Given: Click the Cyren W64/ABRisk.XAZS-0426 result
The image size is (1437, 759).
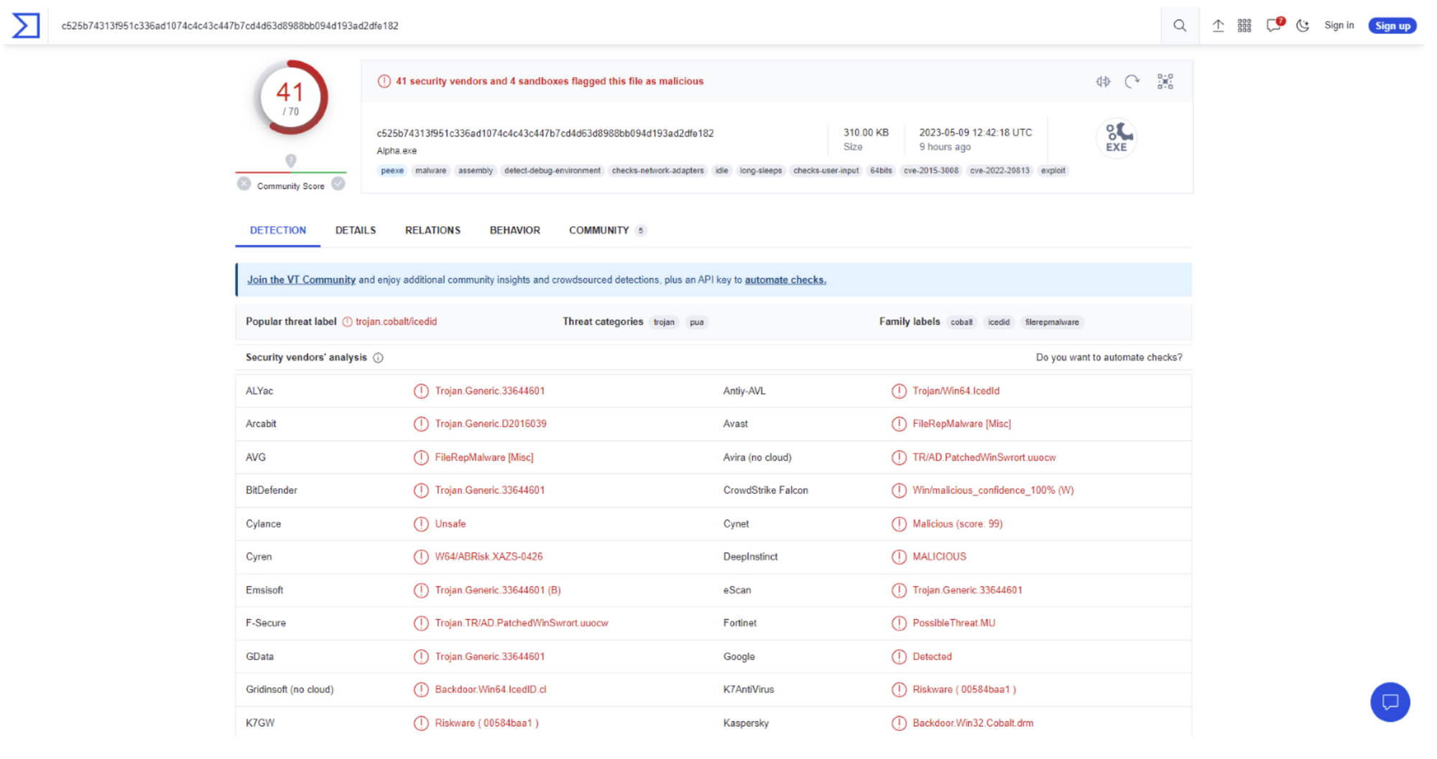Looking at the screenshot, I should click(x=489, y=557).
